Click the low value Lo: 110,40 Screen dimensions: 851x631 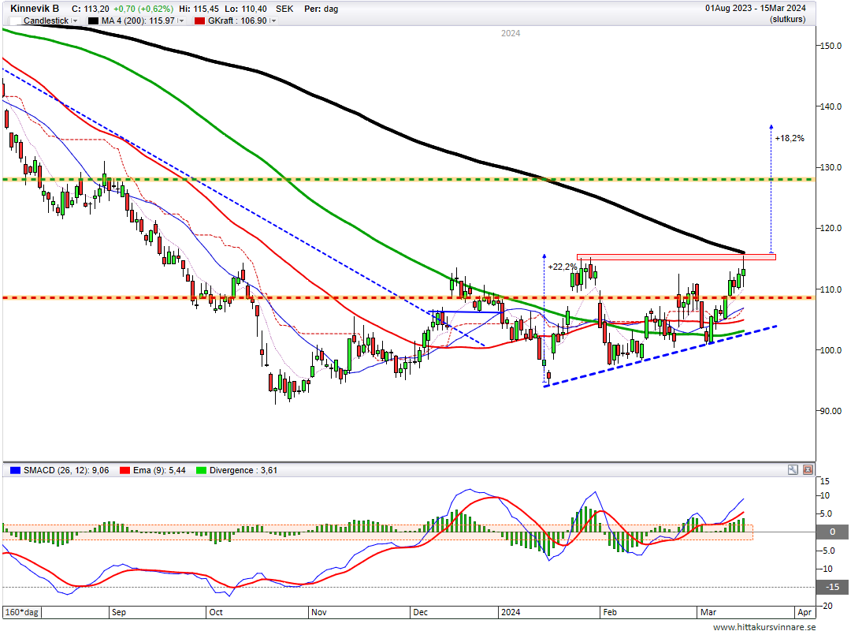click(245, 9)
